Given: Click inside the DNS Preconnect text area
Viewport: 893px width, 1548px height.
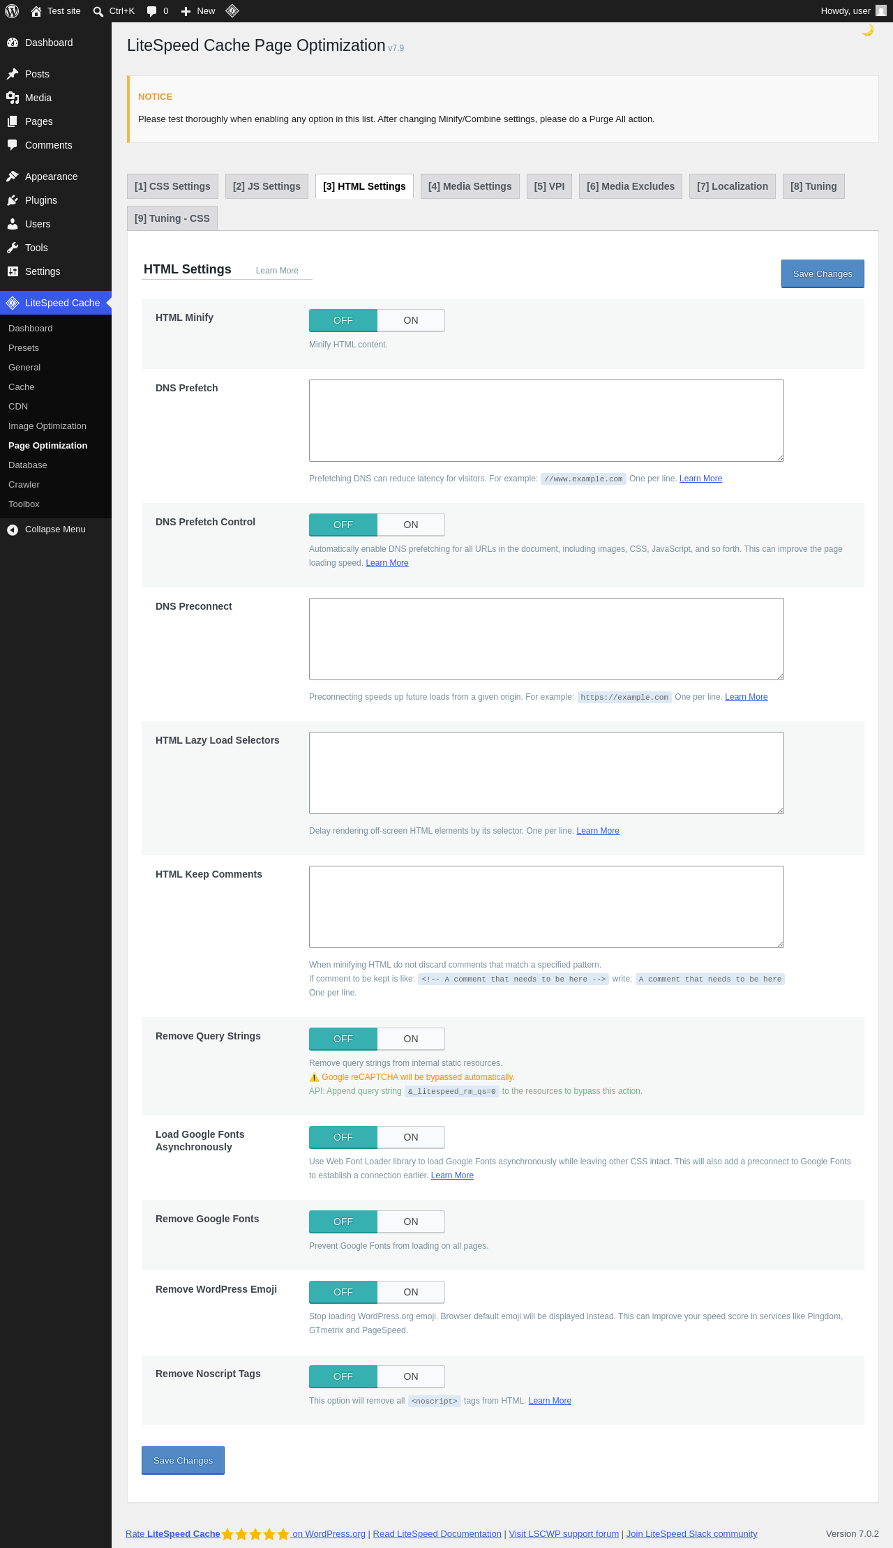Looking at the screenshot, I should tap(546, 639).
